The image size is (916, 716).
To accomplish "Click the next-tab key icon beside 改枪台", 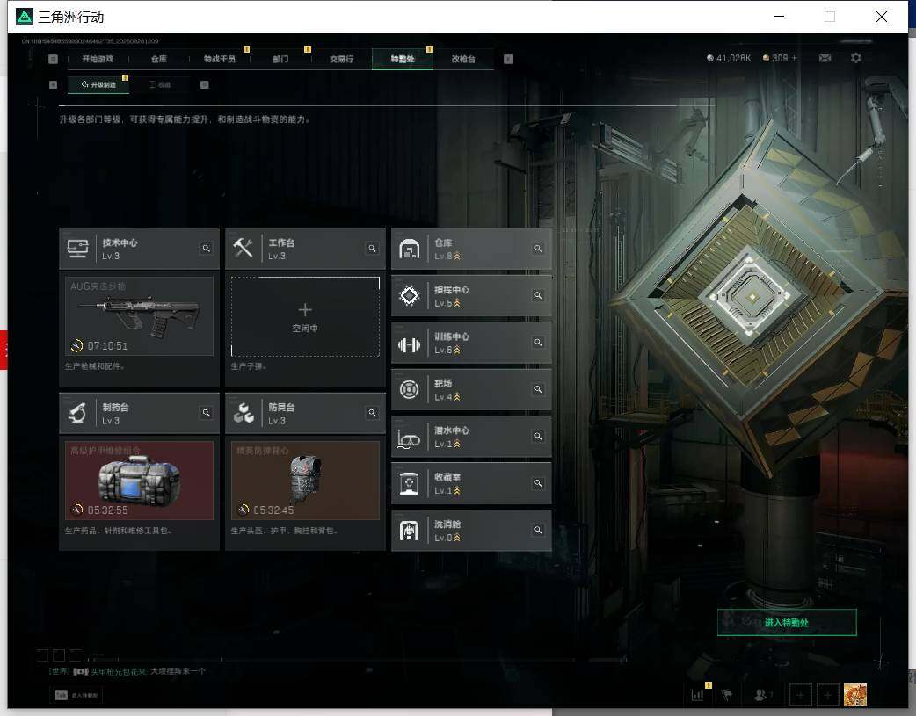I will pos(508,59).
